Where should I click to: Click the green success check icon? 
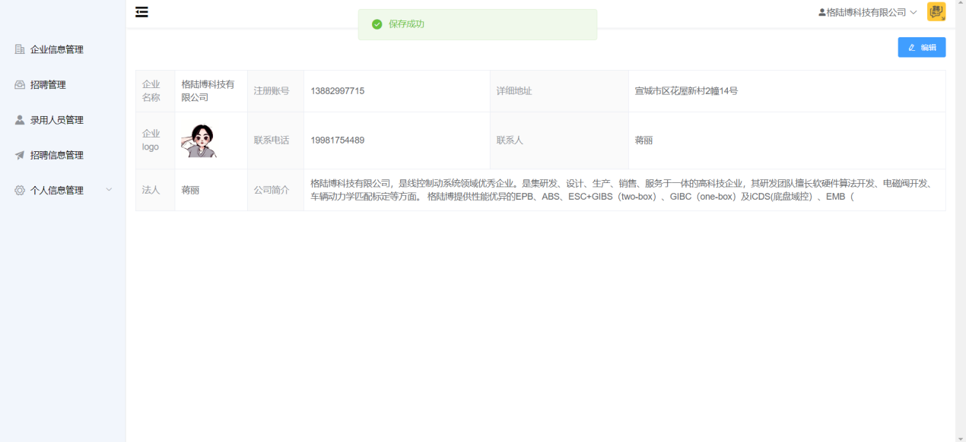377,24
